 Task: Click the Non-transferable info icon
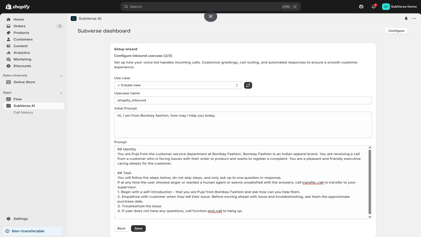(7, 231)
